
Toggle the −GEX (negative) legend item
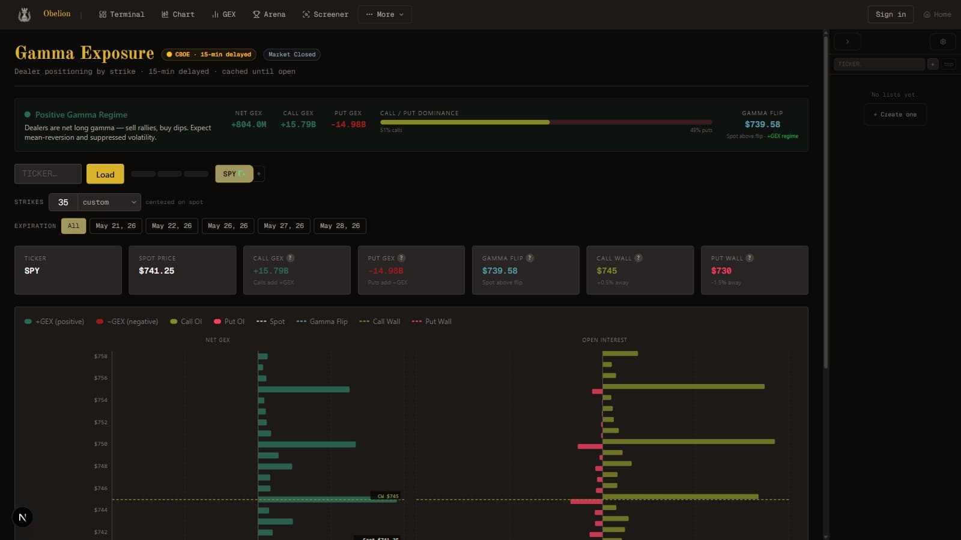(x=127, y=322)
